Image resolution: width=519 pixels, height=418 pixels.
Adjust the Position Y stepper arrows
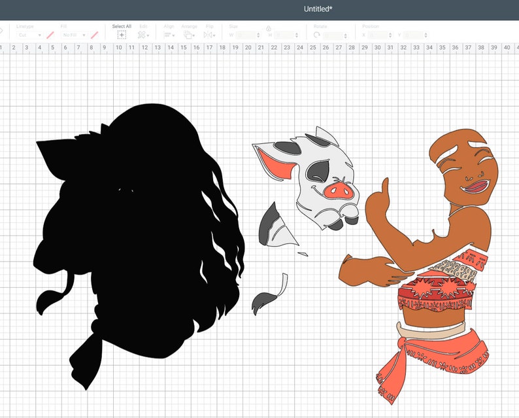[426, 35]
